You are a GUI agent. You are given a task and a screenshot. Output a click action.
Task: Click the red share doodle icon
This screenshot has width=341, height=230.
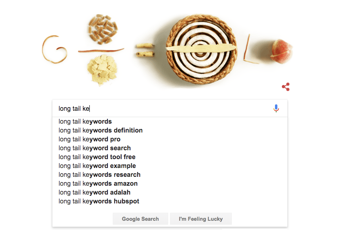285,87
